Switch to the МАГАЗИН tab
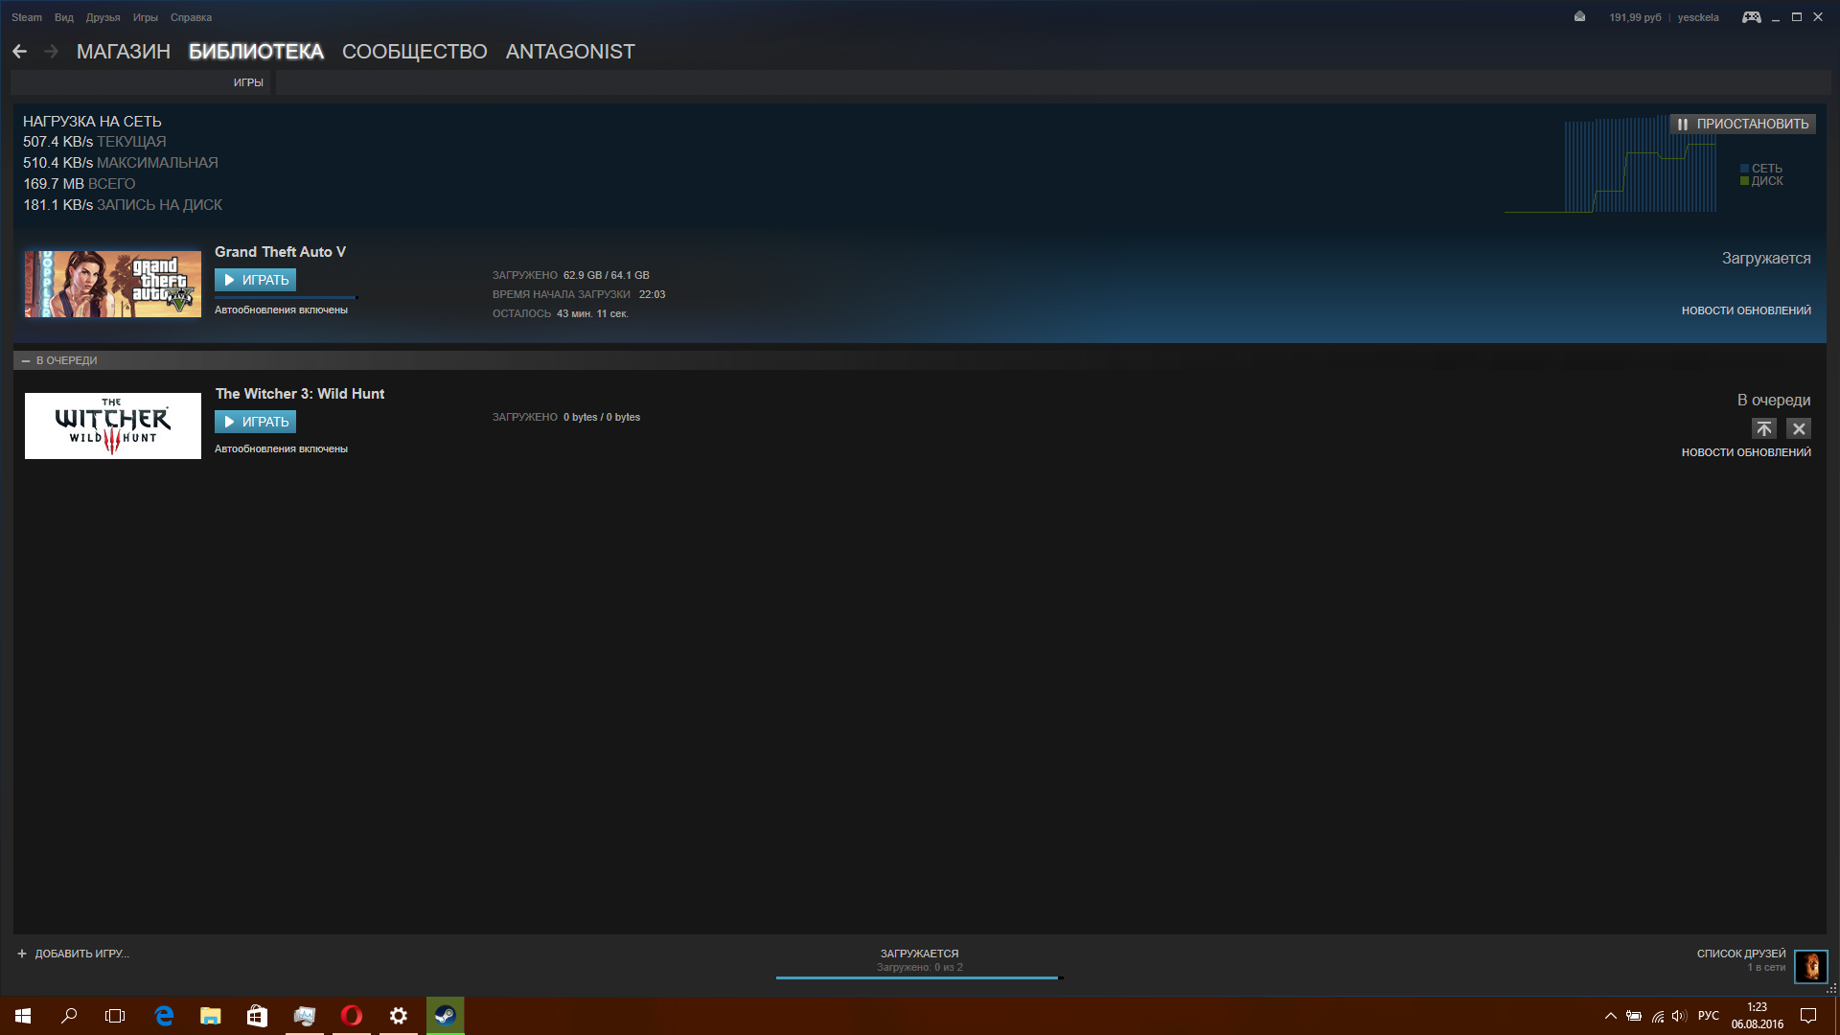Image resolution: width=1840 pixels, height=1035 pixels. [x=124, y=52]
